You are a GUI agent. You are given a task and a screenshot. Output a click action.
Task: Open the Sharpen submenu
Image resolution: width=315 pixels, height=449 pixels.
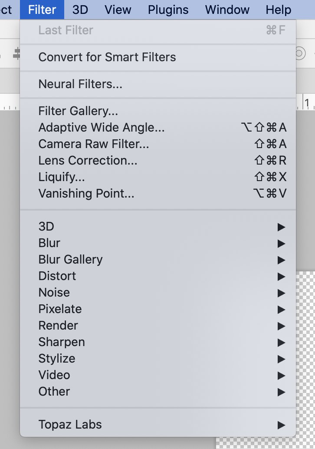point(158,342)
